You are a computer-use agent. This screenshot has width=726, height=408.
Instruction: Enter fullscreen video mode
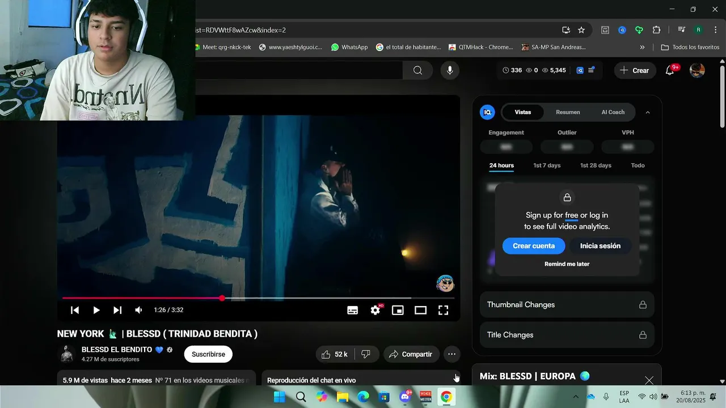tap(443, 310)
